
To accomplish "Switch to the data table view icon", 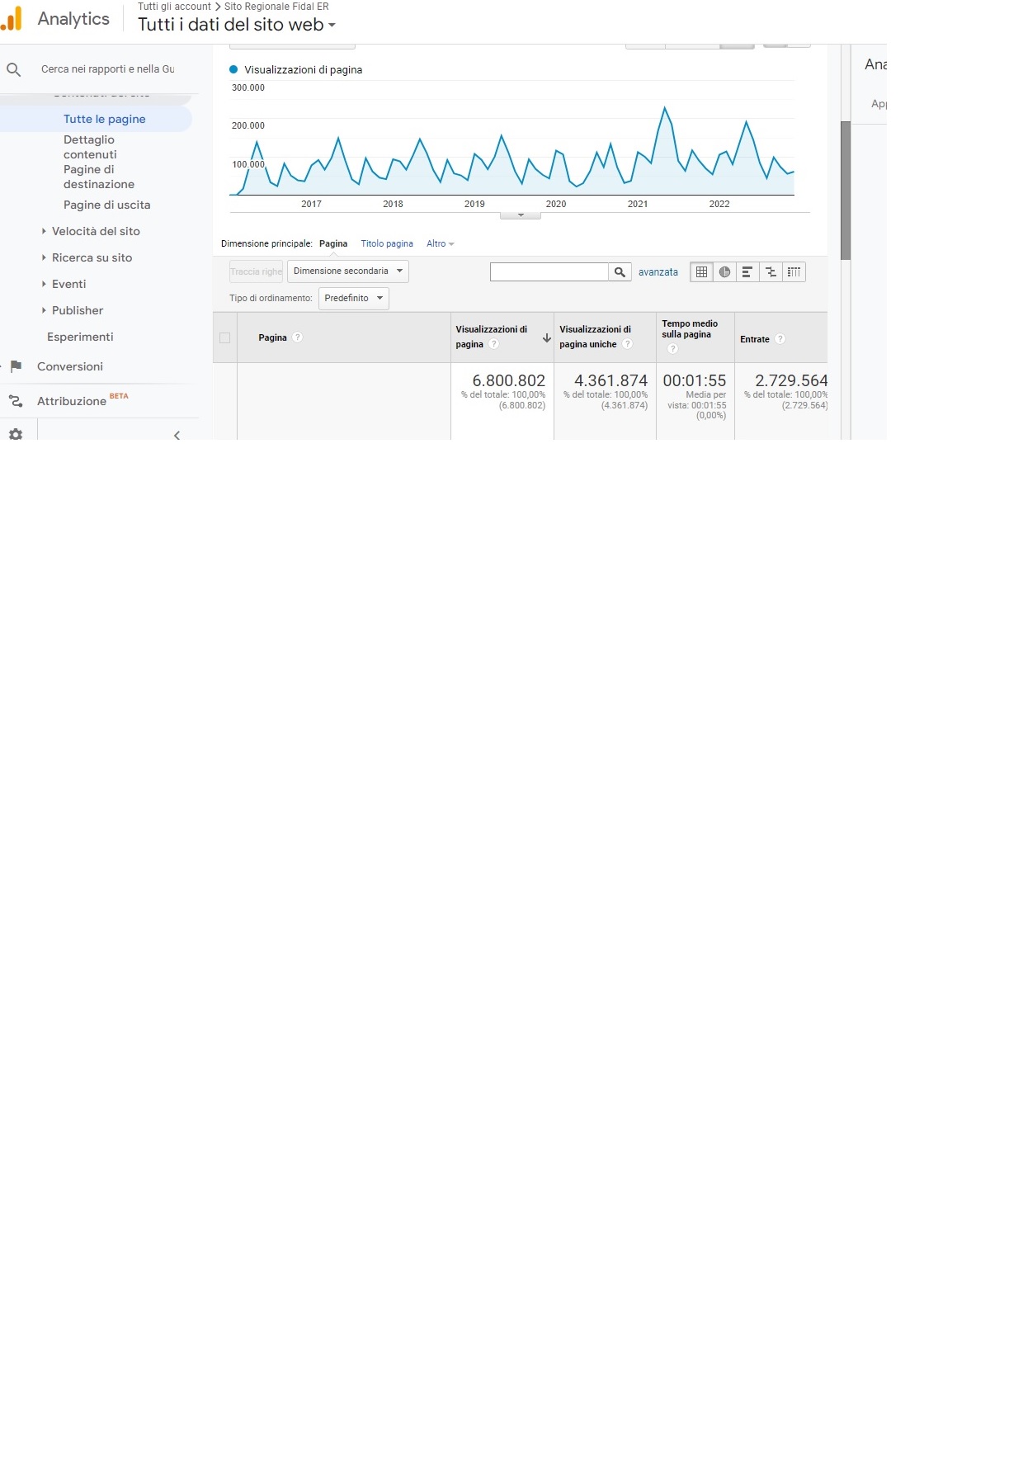I will click(x=701, y=272).
